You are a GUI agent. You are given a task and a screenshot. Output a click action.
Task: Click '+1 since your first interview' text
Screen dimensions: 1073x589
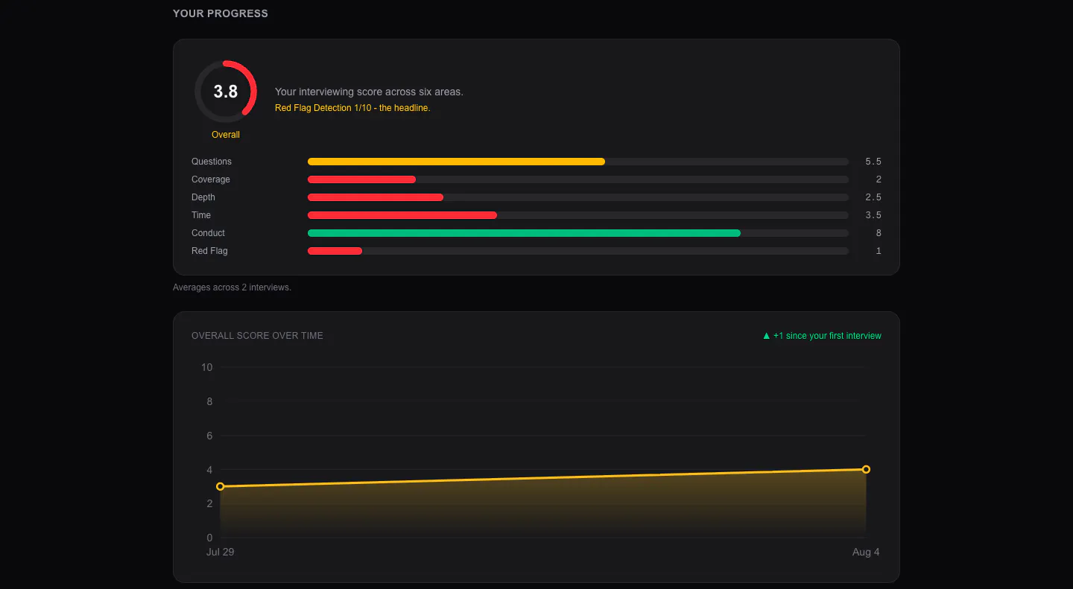pos(827,336)
